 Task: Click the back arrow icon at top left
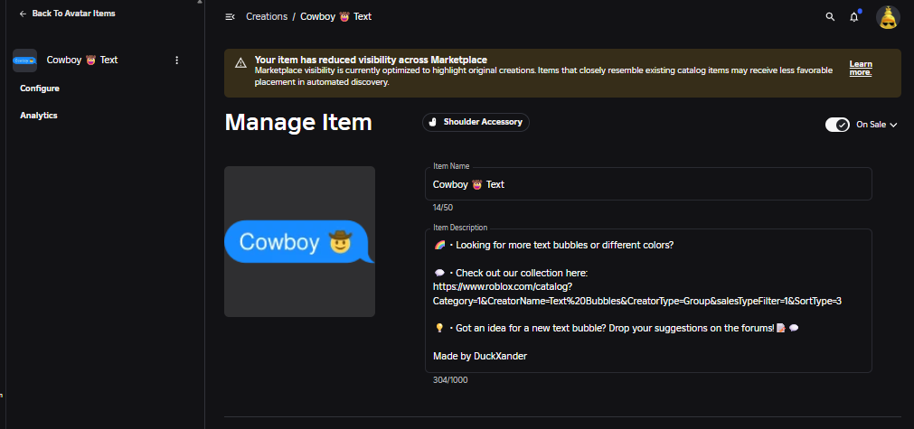point(23,14)
